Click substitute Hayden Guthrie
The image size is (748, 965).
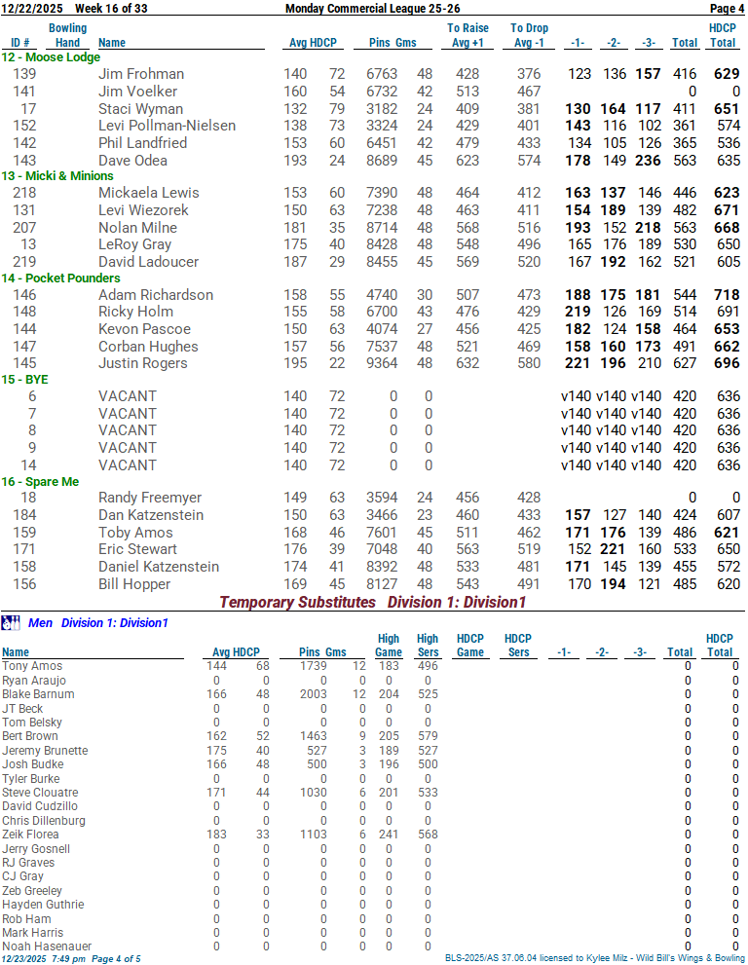[43, 905]
